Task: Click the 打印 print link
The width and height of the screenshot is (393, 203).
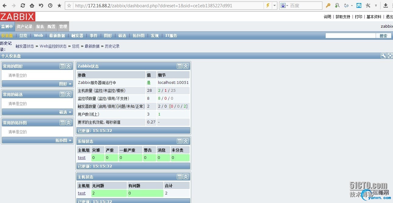Action: [x=359, y=17]
